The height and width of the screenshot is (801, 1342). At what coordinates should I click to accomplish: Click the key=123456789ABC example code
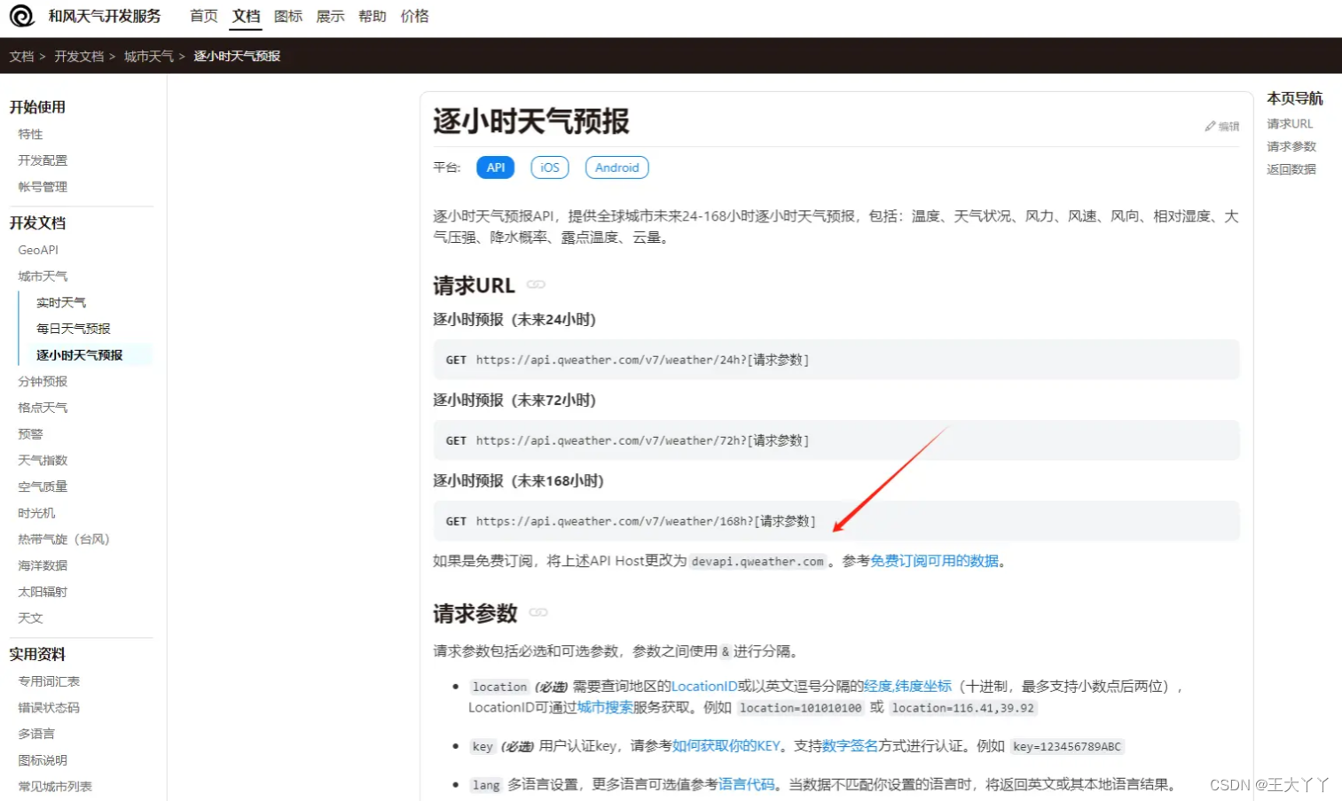pos(1067,747)
